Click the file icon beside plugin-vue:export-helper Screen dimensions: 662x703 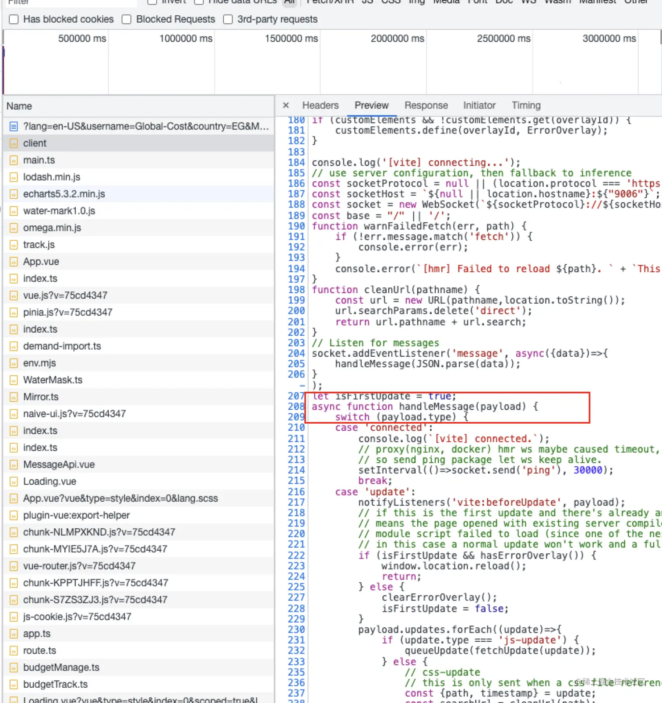click(14, 516)
